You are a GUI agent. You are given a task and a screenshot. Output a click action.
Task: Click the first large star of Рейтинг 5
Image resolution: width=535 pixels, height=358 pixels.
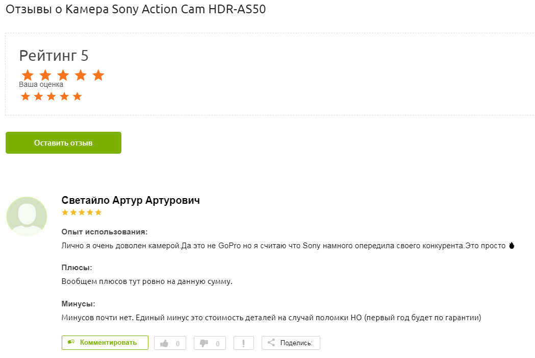[28, 75]
